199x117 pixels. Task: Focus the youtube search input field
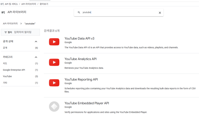pyautogui.click(x=119, y=12)
